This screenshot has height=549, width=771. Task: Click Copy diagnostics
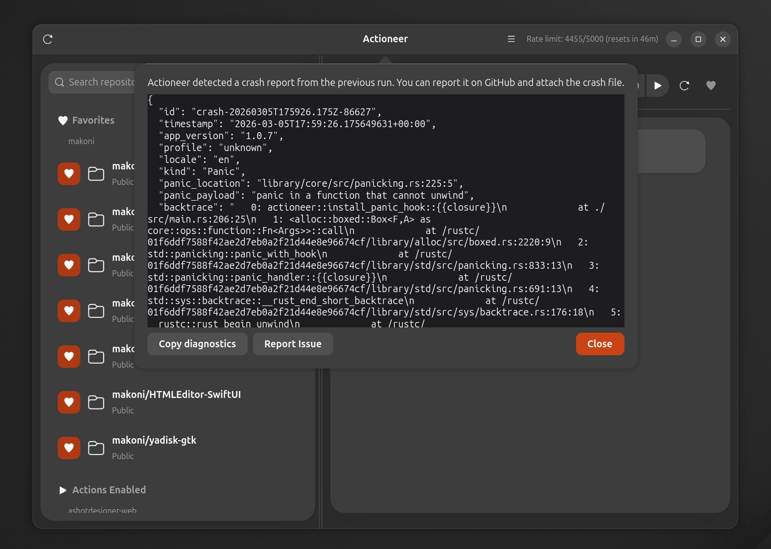[x=197, y=344]
